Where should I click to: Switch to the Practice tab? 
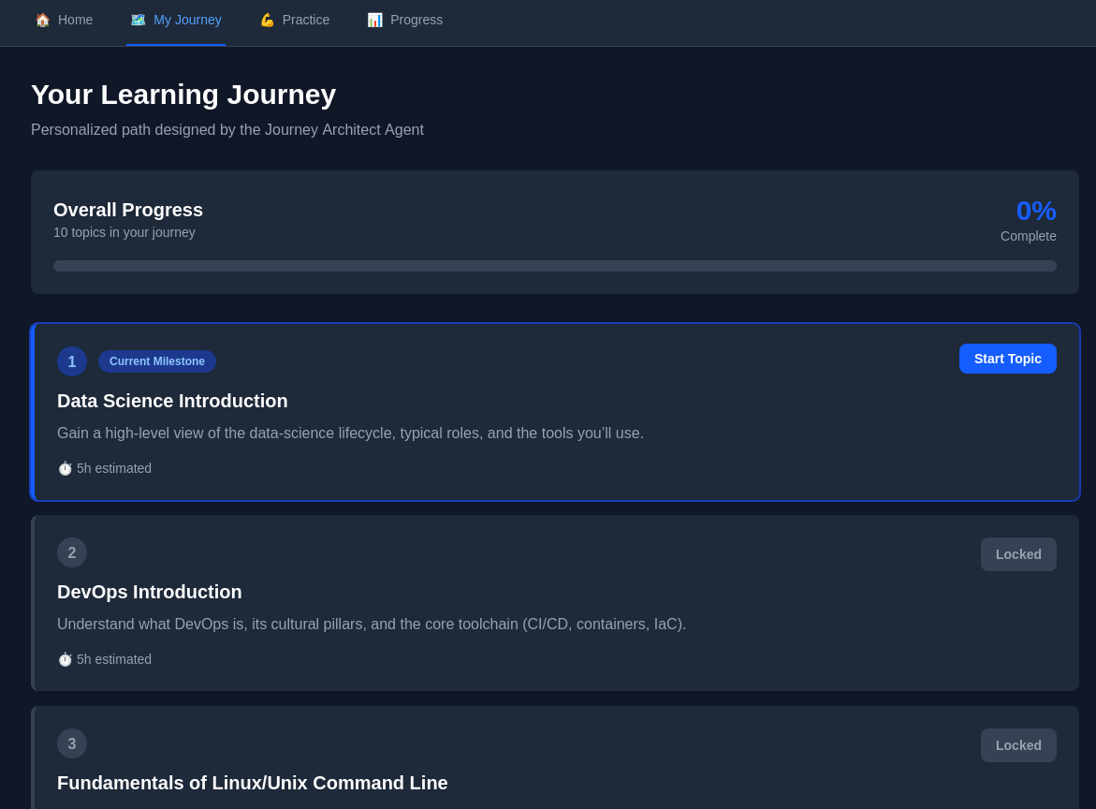294,20
